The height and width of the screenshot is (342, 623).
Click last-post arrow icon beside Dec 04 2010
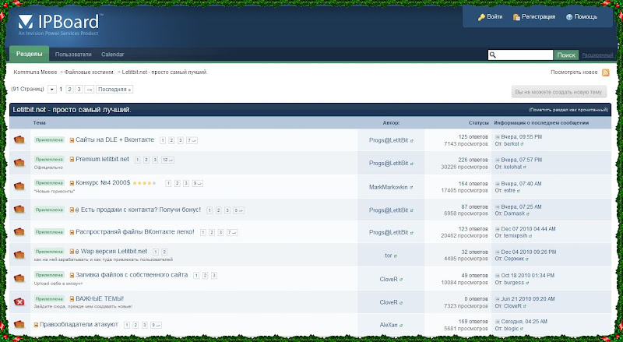pyautogui.click(x=497, y=252)
